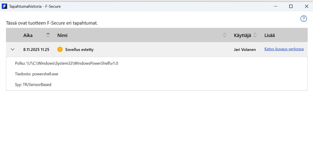313x157 pixels.
Task: Click the Tiedosto: powershell.exe line
Action: pos(37,74)
